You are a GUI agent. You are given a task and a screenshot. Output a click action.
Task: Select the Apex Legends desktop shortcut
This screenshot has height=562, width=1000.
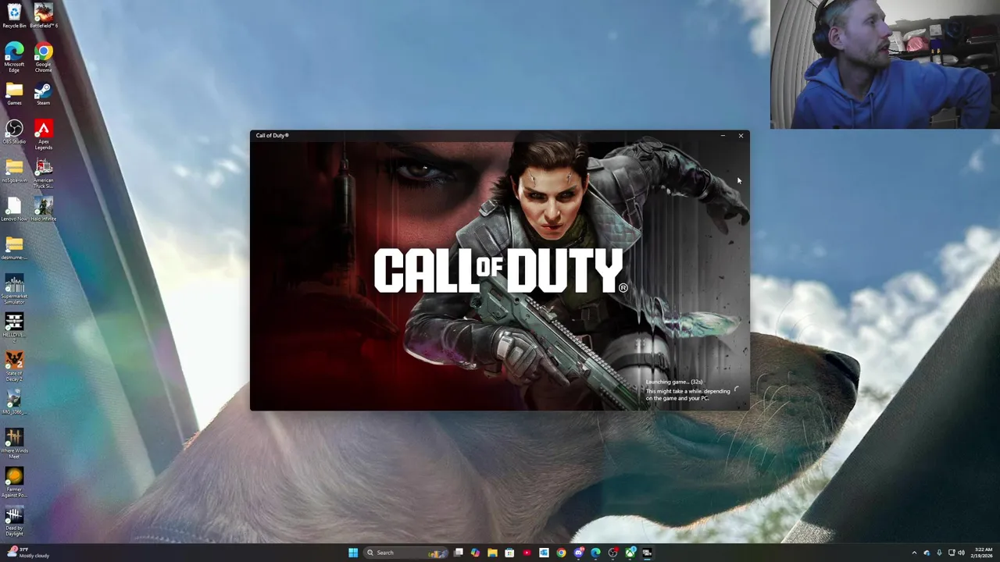[x=43, y=134]
